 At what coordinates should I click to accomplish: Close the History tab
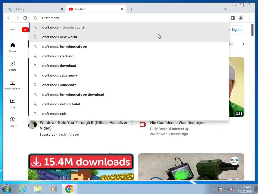point(62,9)
